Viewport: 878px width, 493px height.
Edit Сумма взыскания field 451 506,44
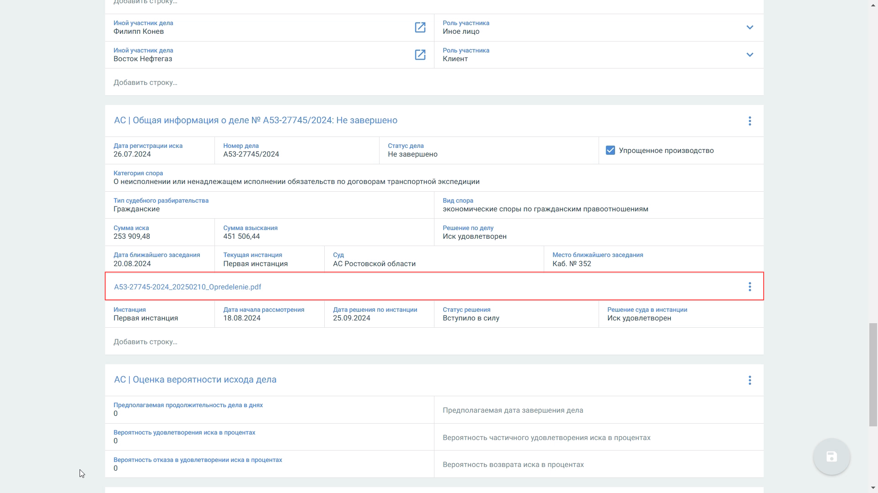324,232
